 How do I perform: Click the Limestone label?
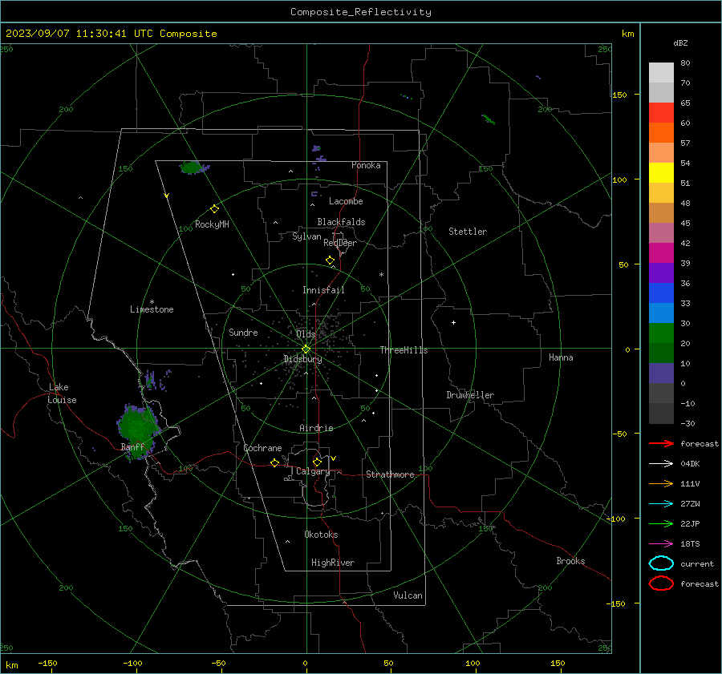152,309
